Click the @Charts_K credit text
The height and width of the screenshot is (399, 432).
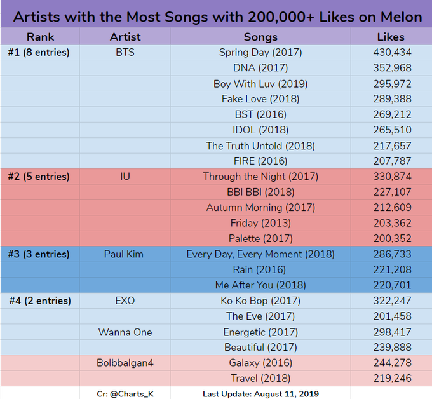[x=125, y=394]
